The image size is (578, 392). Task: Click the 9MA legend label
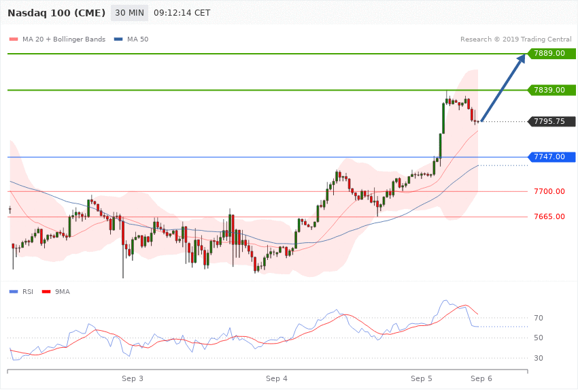point(63,292)
